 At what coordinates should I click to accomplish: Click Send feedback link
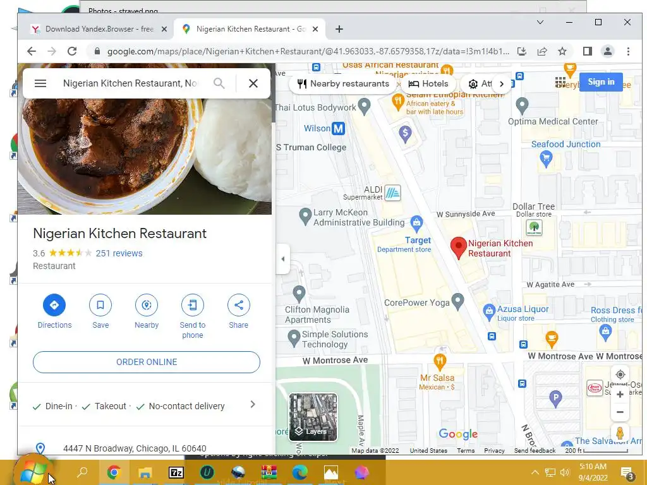tap(535, 450)
